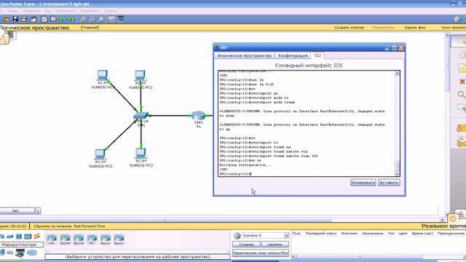The height and width of the screenshot is (262, 466).
Task: Click the scenario info 'i' icon
Action: tap(237, 236)
